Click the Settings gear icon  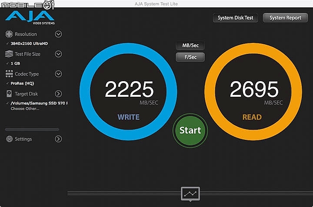tap(9, 139)
